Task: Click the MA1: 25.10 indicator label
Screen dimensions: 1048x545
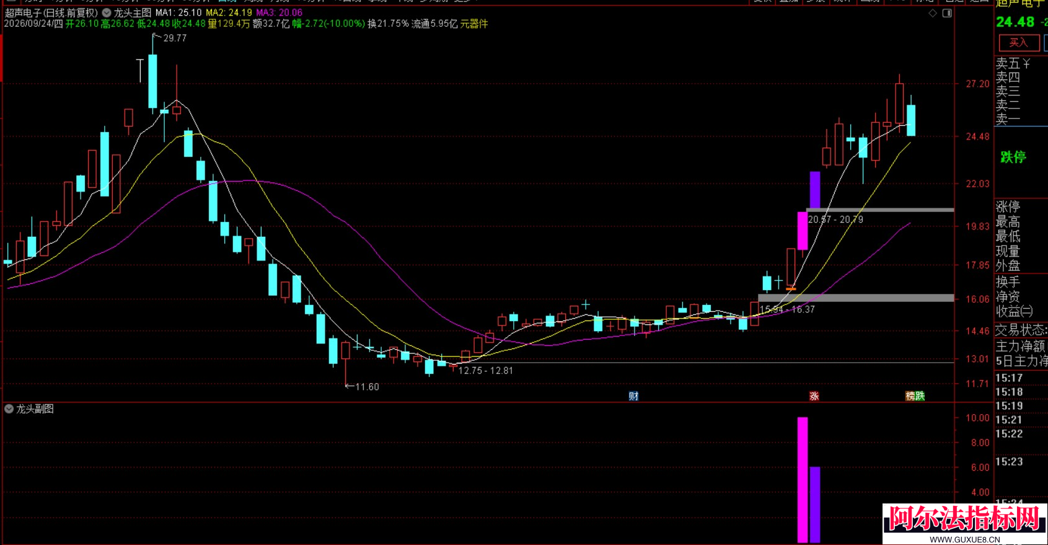Action: pyautogui.click(x=178, y=12)
